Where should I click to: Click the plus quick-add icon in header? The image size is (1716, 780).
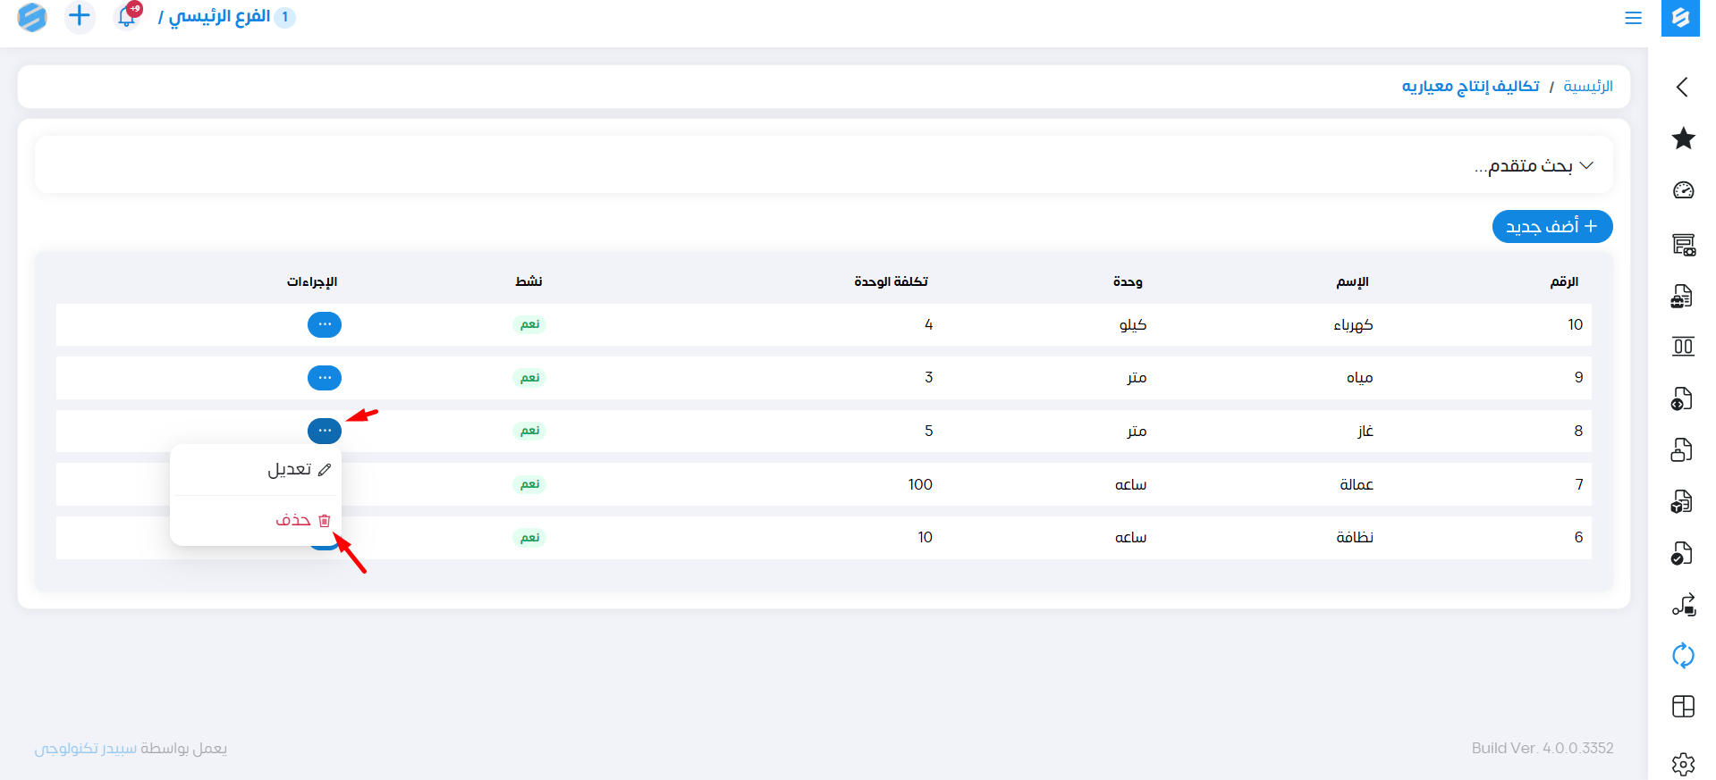(80, 16)
